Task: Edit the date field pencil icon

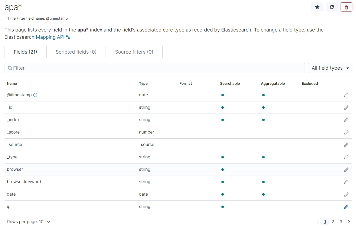Action: pyautogui.click(x=346, y=194)
